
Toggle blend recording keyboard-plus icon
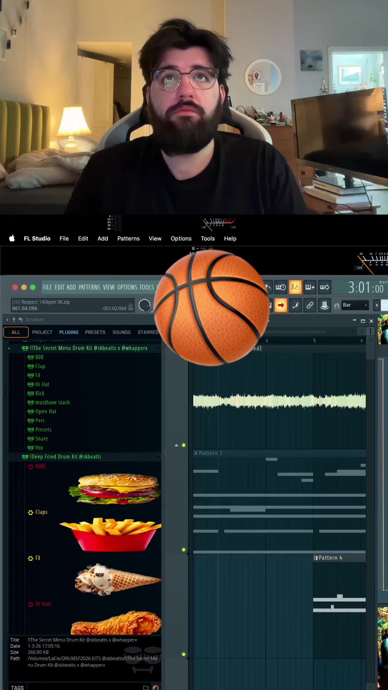click(x=310, y=287)
